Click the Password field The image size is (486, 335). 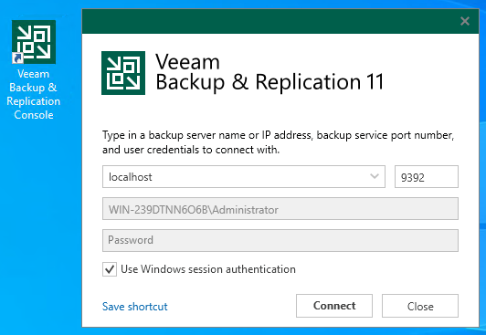point(280,240)
